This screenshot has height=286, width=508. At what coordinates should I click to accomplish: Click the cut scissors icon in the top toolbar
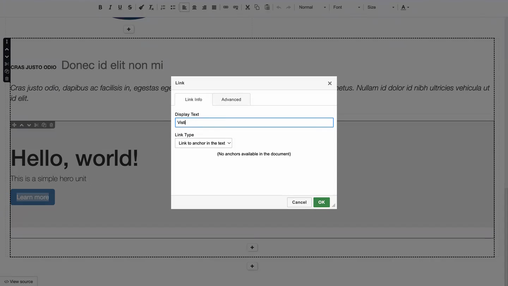[248, 7]
